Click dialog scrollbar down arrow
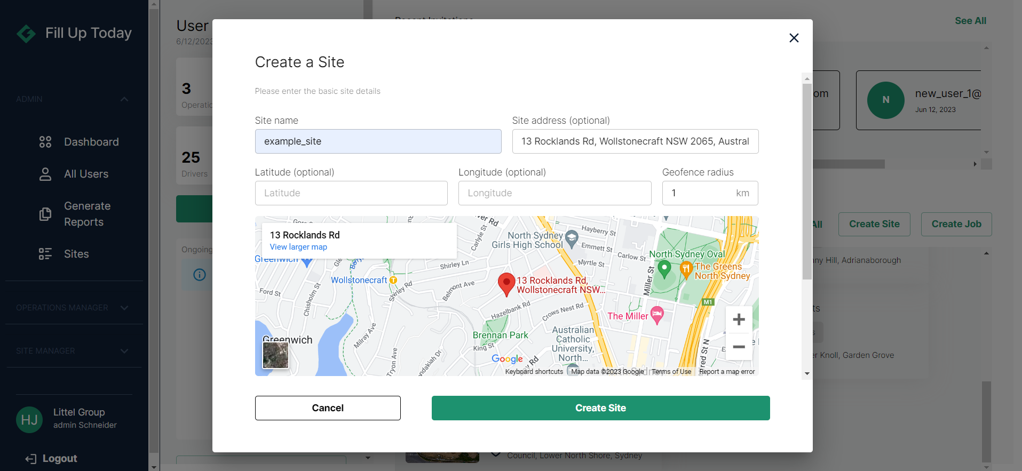1022x471 pixels. coord(807,373)
